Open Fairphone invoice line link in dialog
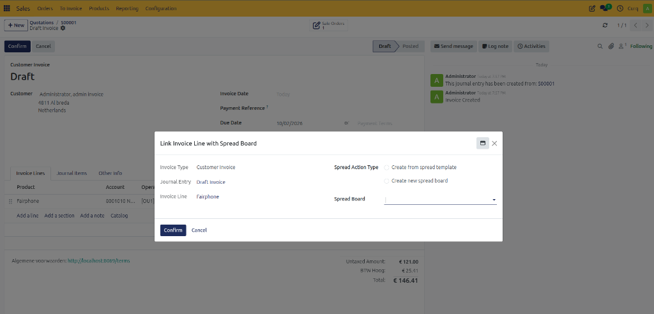This screenshot has height=314, width=654. click(x=208, y=197)
